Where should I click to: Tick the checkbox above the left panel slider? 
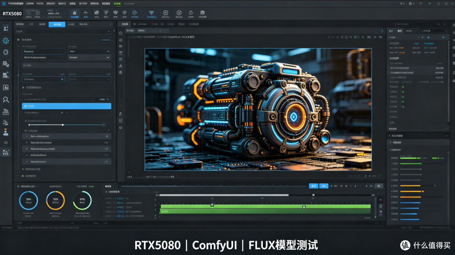coord(26,121)
